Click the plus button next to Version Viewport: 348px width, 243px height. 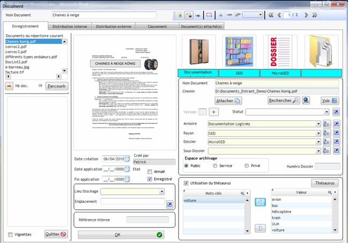click(x=213, y=112)
